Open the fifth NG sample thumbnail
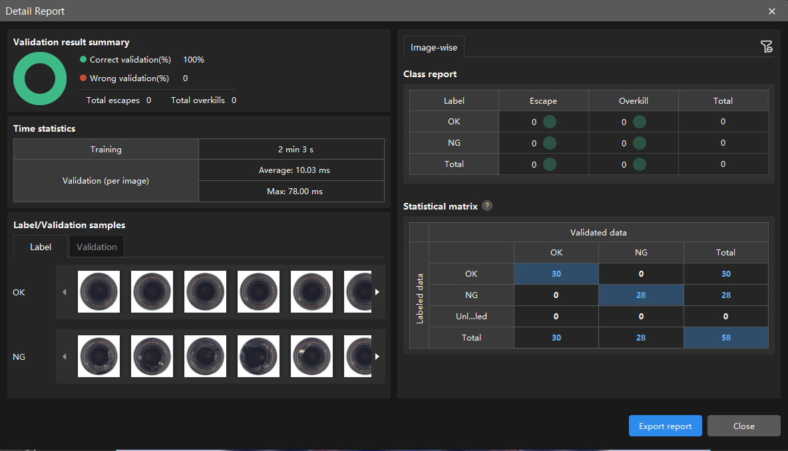The width and height of the screenshot is (788, 451). [312, 356]
